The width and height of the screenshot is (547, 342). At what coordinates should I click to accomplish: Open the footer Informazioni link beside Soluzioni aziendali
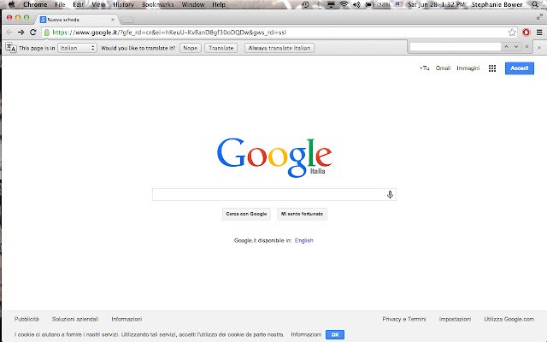[126, 319]
